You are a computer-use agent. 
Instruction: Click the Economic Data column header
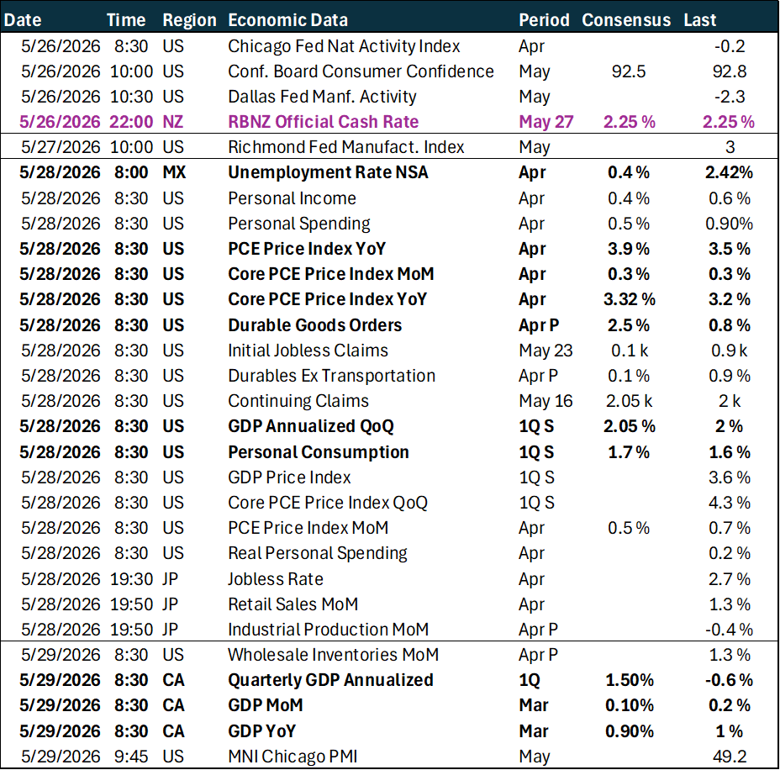287,20
